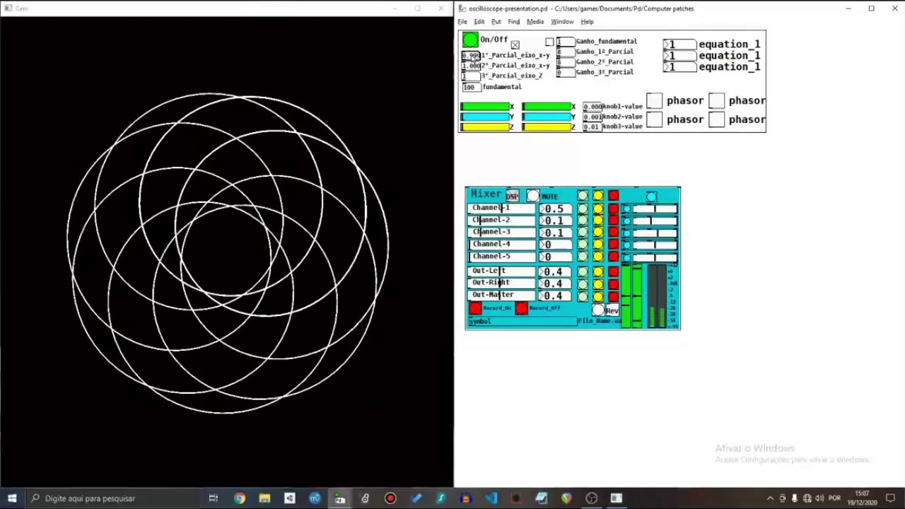Image resolution: width=905 pixels, height=509 pixels.
Task: Tick the checkbox beside Ganho_fundamental
Action: tap(549, 42)
